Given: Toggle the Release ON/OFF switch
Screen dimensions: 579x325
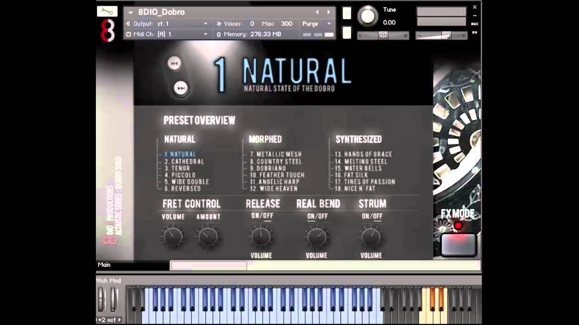Looking at the screenshot, I should click(x=262, y=216).
